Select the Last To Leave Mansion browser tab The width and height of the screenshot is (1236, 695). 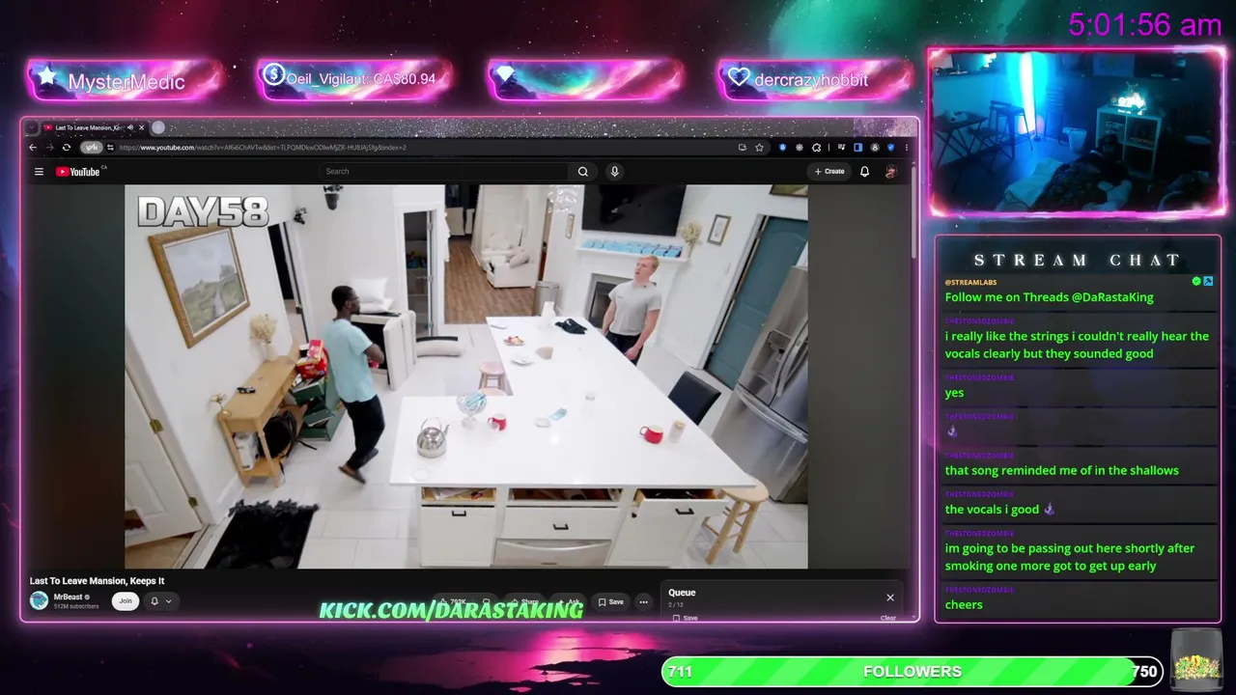pos(94,127)
